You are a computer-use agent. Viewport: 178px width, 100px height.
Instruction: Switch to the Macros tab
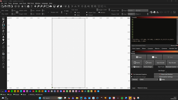pyautogui.click(x=157, y=49)
